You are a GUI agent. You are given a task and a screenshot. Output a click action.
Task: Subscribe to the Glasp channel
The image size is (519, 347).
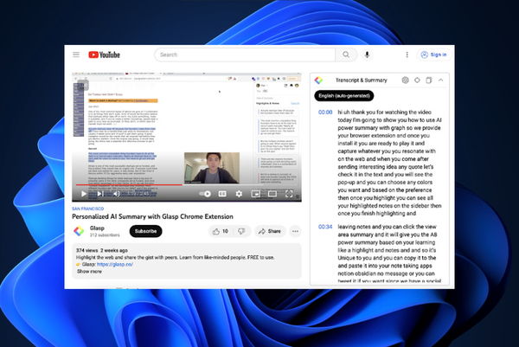145,231
